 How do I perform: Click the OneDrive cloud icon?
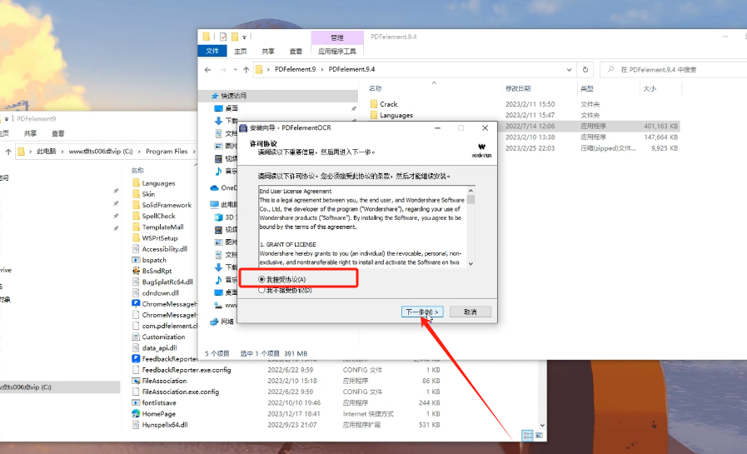pos(214,187)
